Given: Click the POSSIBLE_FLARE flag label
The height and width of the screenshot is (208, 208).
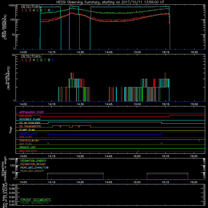Looking at the screenshot, I should point(30,119).
